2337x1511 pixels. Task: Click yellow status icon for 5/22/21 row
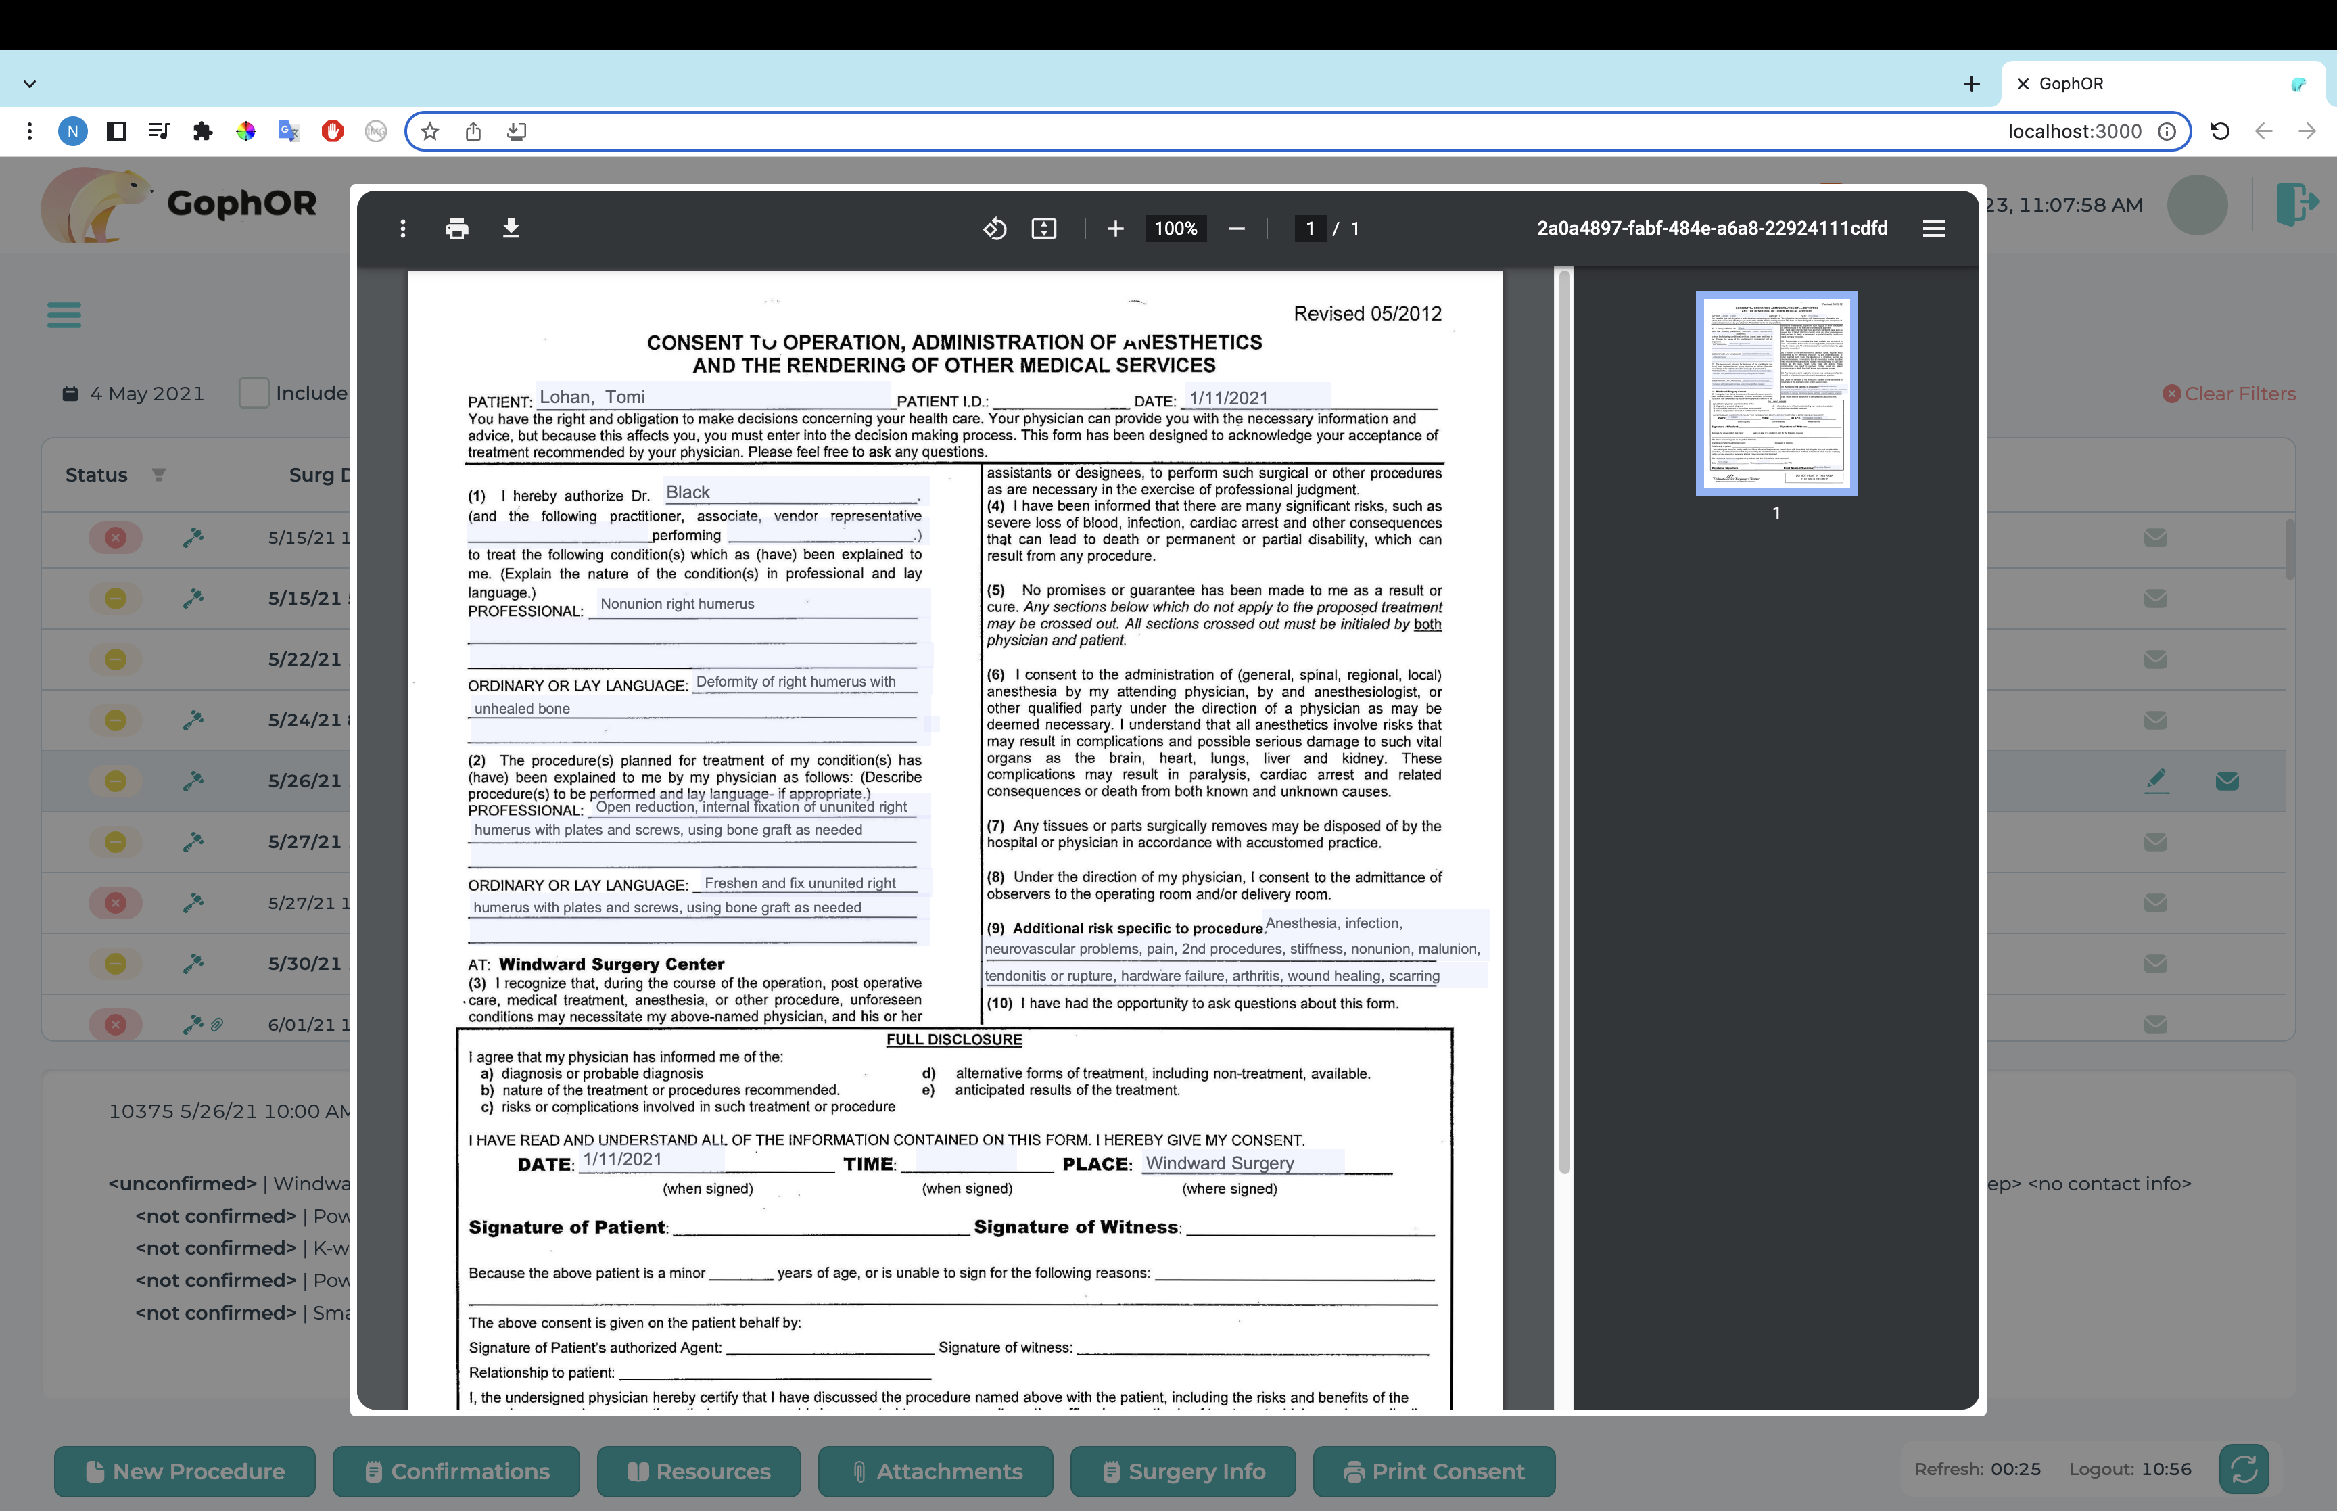(116, 659)
